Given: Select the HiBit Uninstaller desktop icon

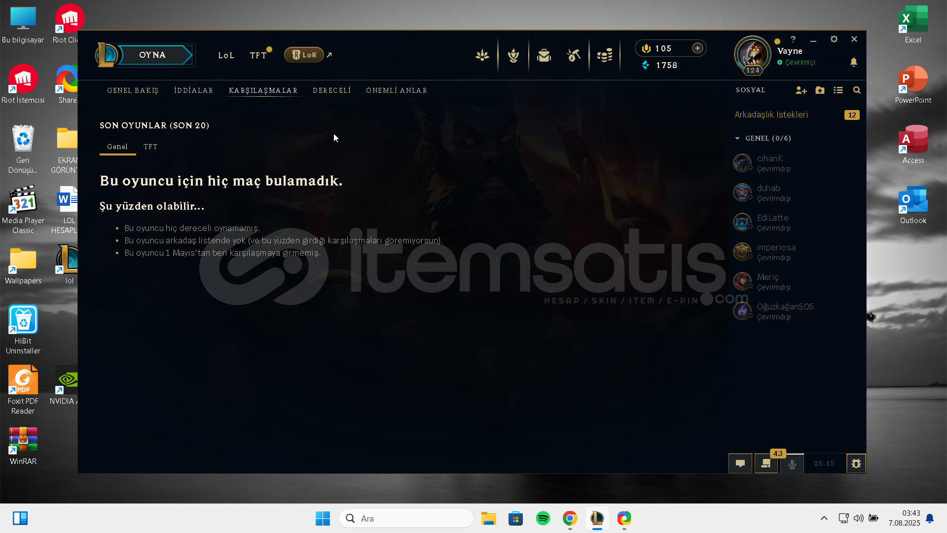Looking at the screenshot, I should 23,330.
